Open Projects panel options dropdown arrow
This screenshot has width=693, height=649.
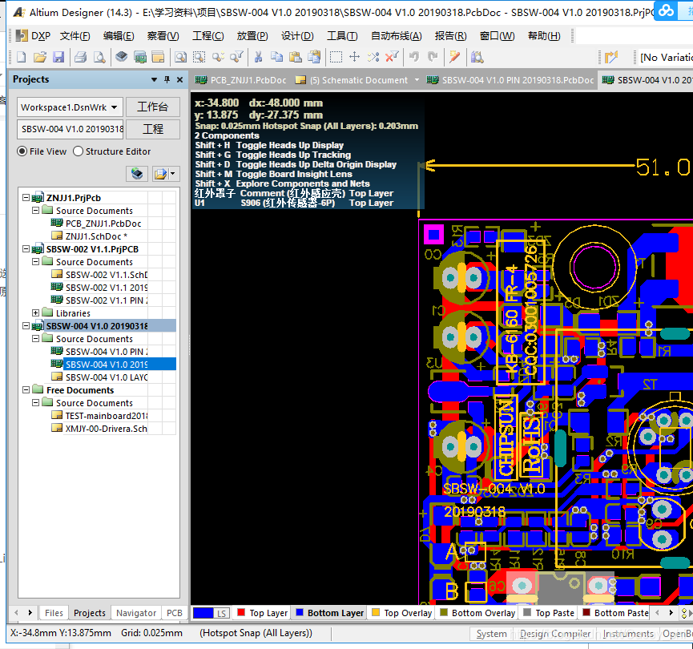pyautogui.click(x=155, y=79)
